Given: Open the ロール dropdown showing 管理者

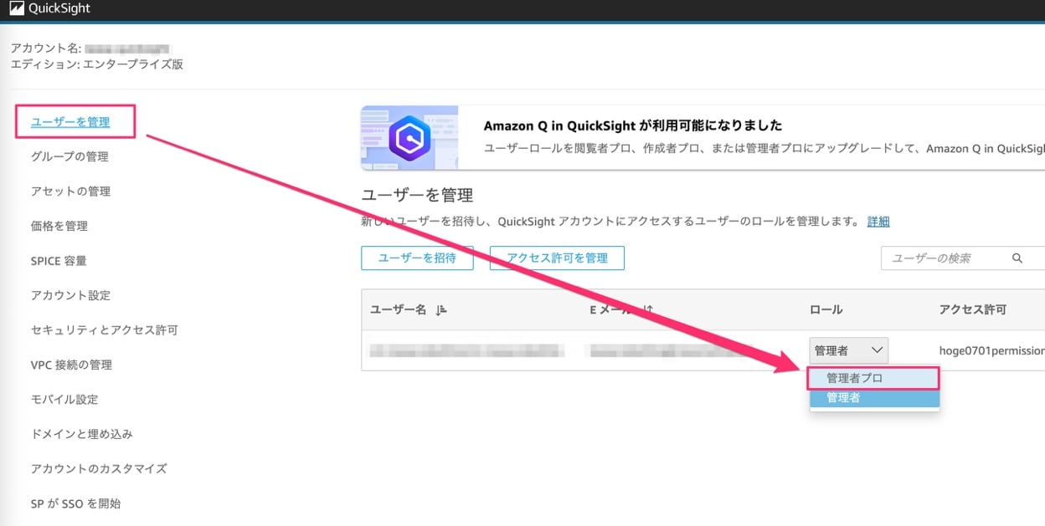Looking at the screenshot, I should click(849, 350).
